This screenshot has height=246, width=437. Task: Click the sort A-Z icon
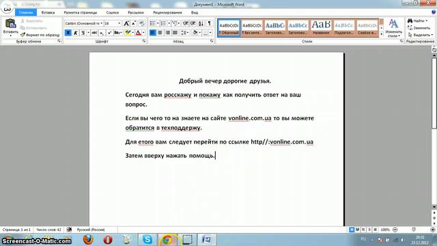click(201, 23)
